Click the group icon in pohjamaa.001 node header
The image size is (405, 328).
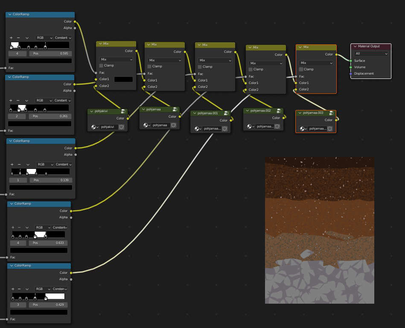point(226,113)
